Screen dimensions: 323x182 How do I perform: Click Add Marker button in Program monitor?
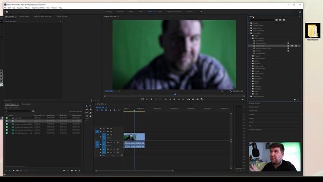(x=151, y=99)
